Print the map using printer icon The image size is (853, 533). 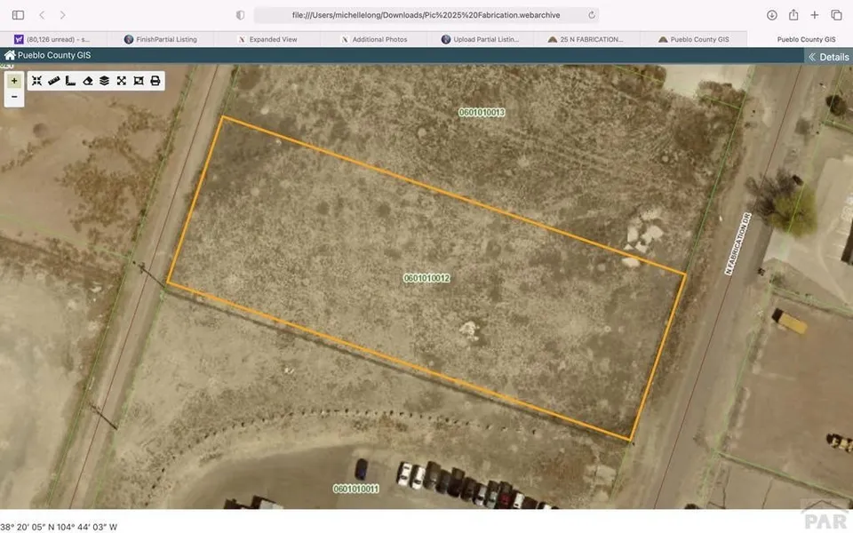pos(155,81)
